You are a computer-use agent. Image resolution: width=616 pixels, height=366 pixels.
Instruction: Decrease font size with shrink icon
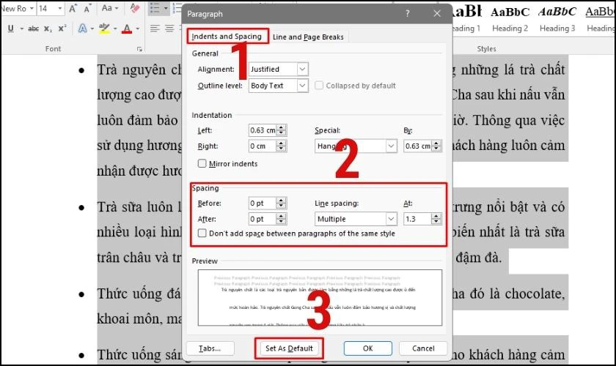(87, 8)
